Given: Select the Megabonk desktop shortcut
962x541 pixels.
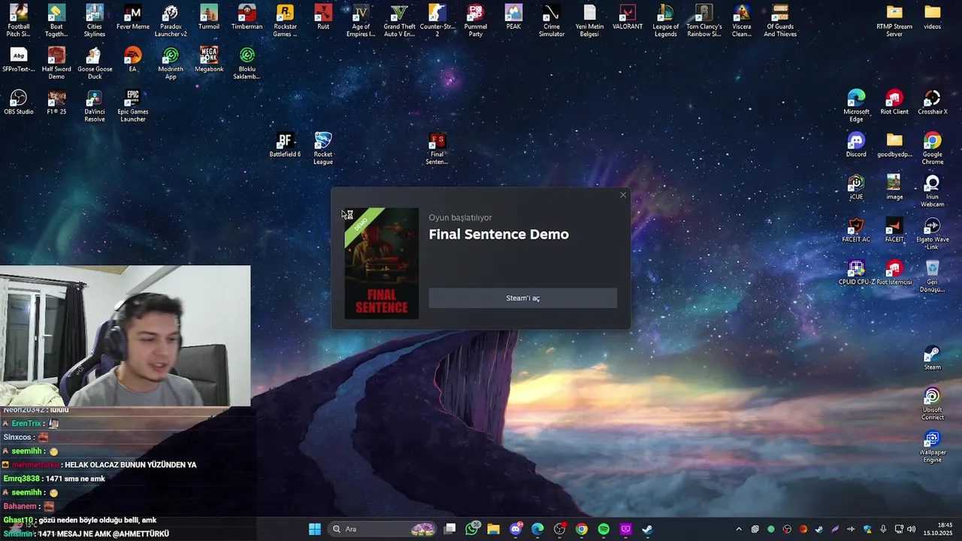Looking at the screenshot, I should pyautogui.click(x=209, y=60).
